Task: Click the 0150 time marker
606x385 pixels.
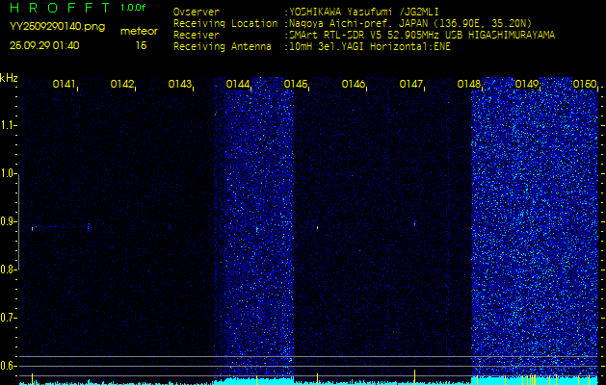Action: coord(585,84)
